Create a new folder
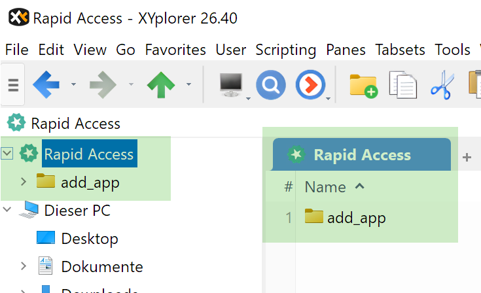The width and height of the screenshot is (481, 293). pos(363,86)
